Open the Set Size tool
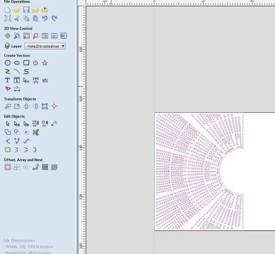Image resolution: width=275 pixels, height=254 pixels. [17, 107]
